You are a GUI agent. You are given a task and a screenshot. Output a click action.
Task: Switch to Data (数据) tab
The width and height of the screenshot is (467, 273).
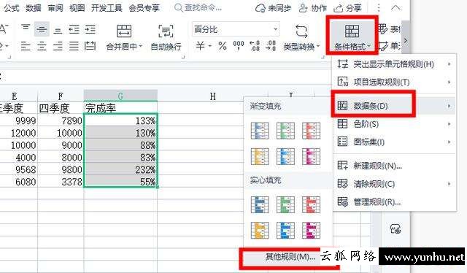(34, 8)
